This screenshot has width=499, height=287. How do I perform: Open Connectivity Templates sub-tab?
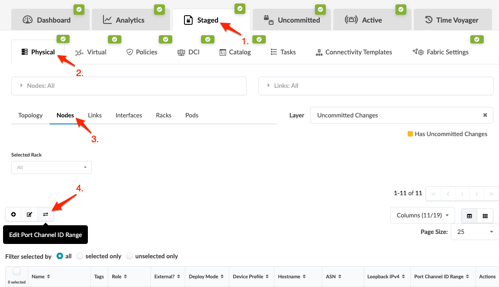354,52
